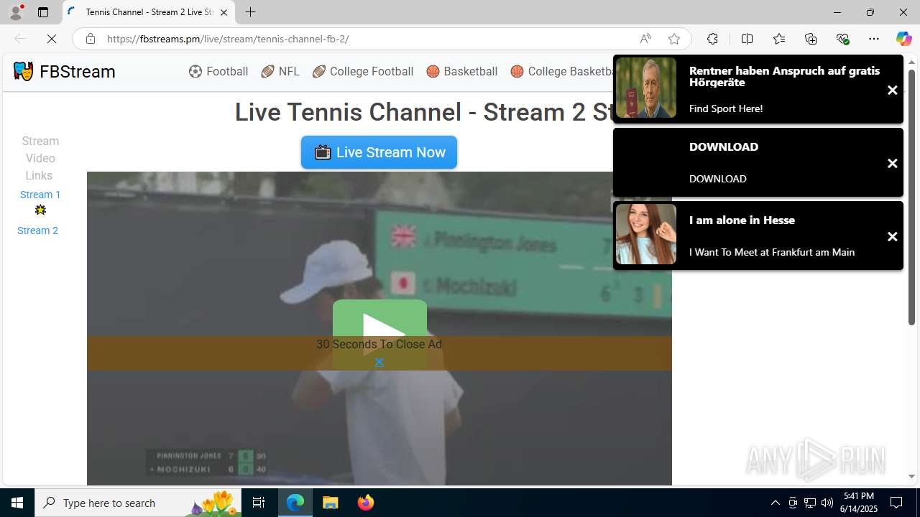Open File Explorer from taskbar
The width and height of the screenshot is (920, 517).
click(331, 503)
